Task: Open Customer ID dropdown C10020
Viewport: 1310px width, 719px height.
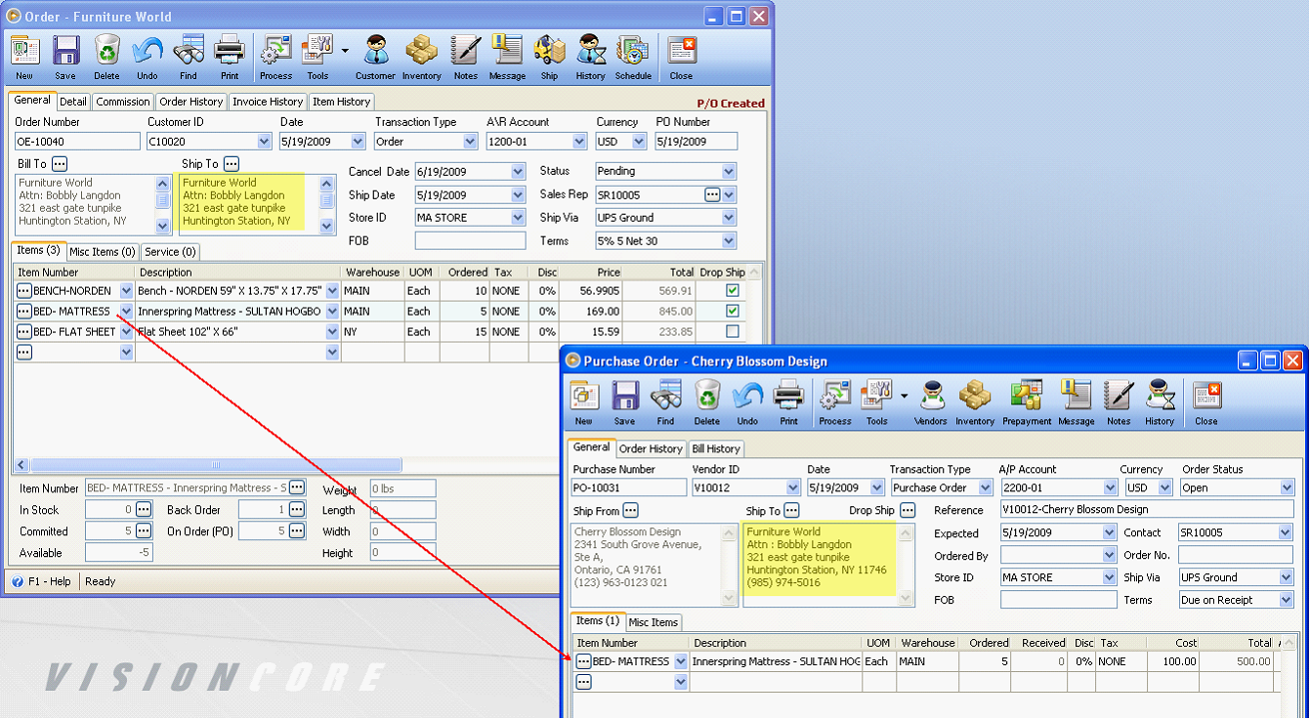Action: tap(265, 142)
